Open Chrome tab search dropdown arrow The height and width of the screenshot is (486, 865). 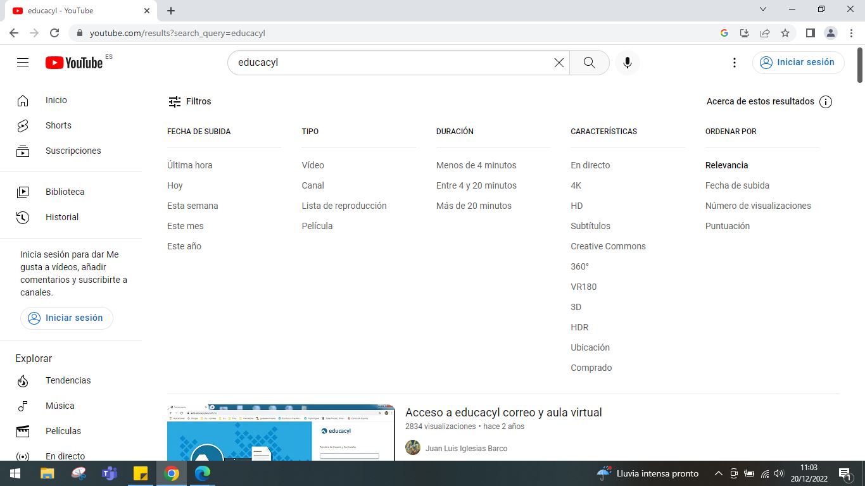pyautogui.click(x=763, y=9)
